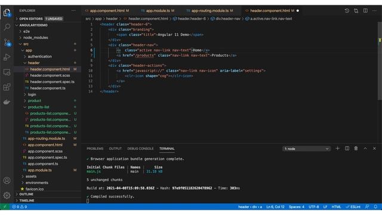382x215 pixels.
Task: Click the feedback icon in status bar
Action: [x=367, y=207]
